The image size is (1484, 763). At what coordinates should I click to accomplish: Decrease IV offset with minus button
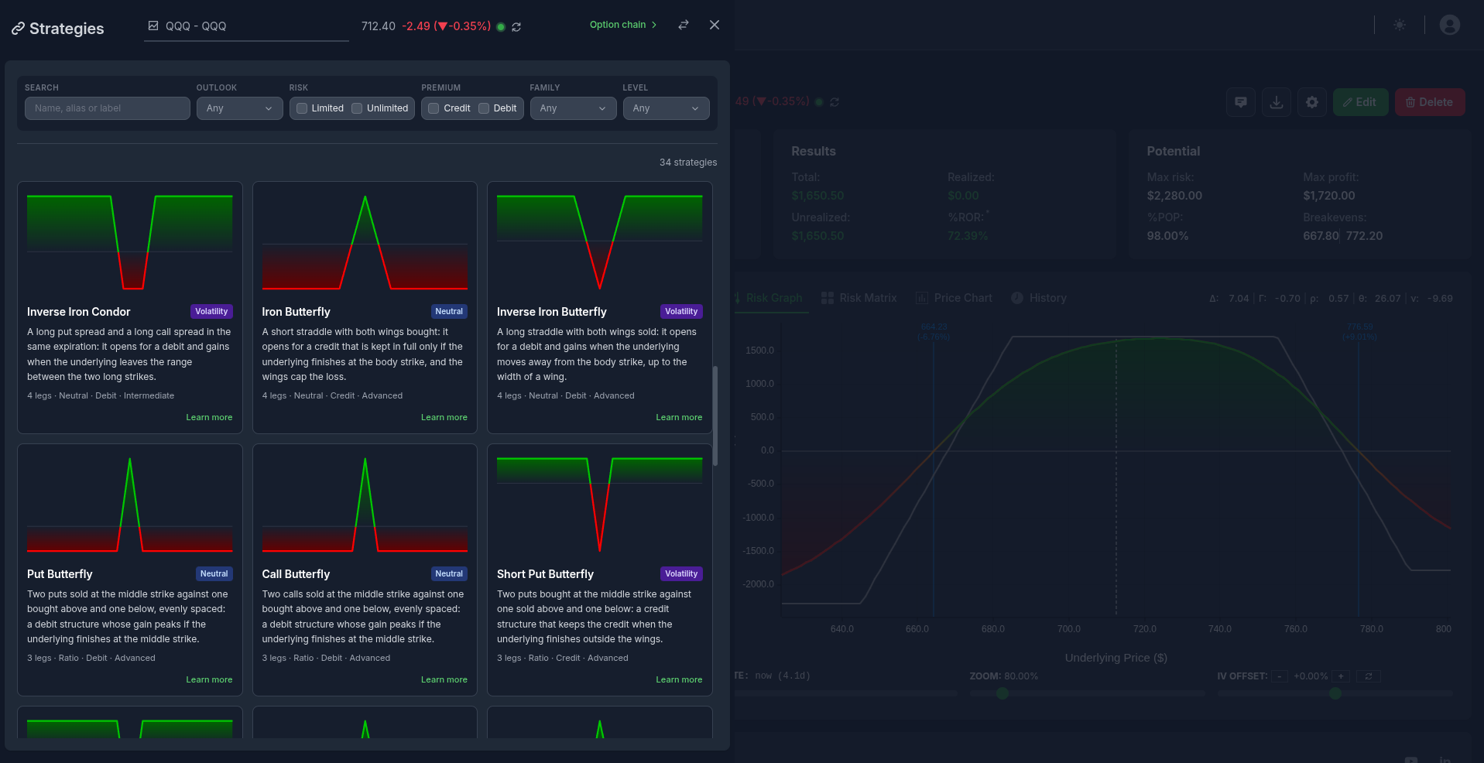point(1280,676)
